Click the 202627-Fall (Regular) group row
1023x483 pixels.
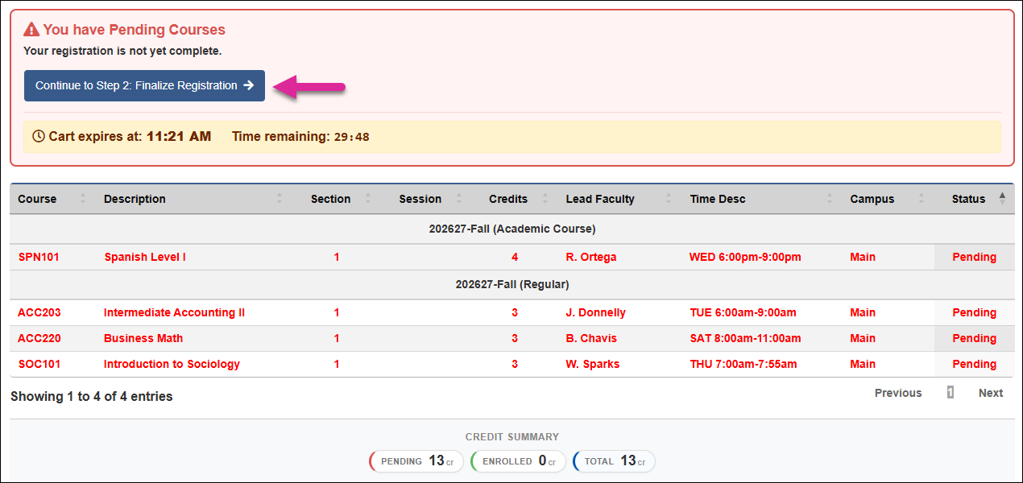511,284
